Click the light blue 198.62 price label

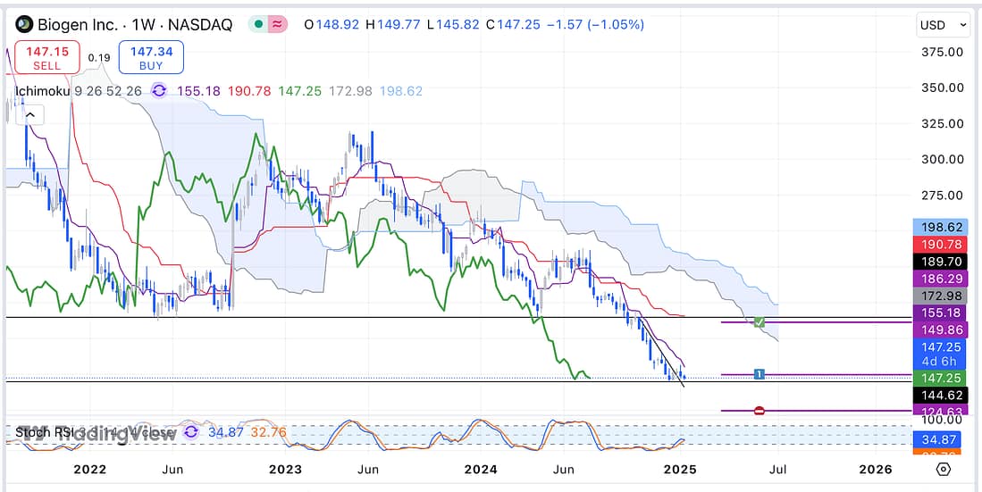[x=944, y=227]
